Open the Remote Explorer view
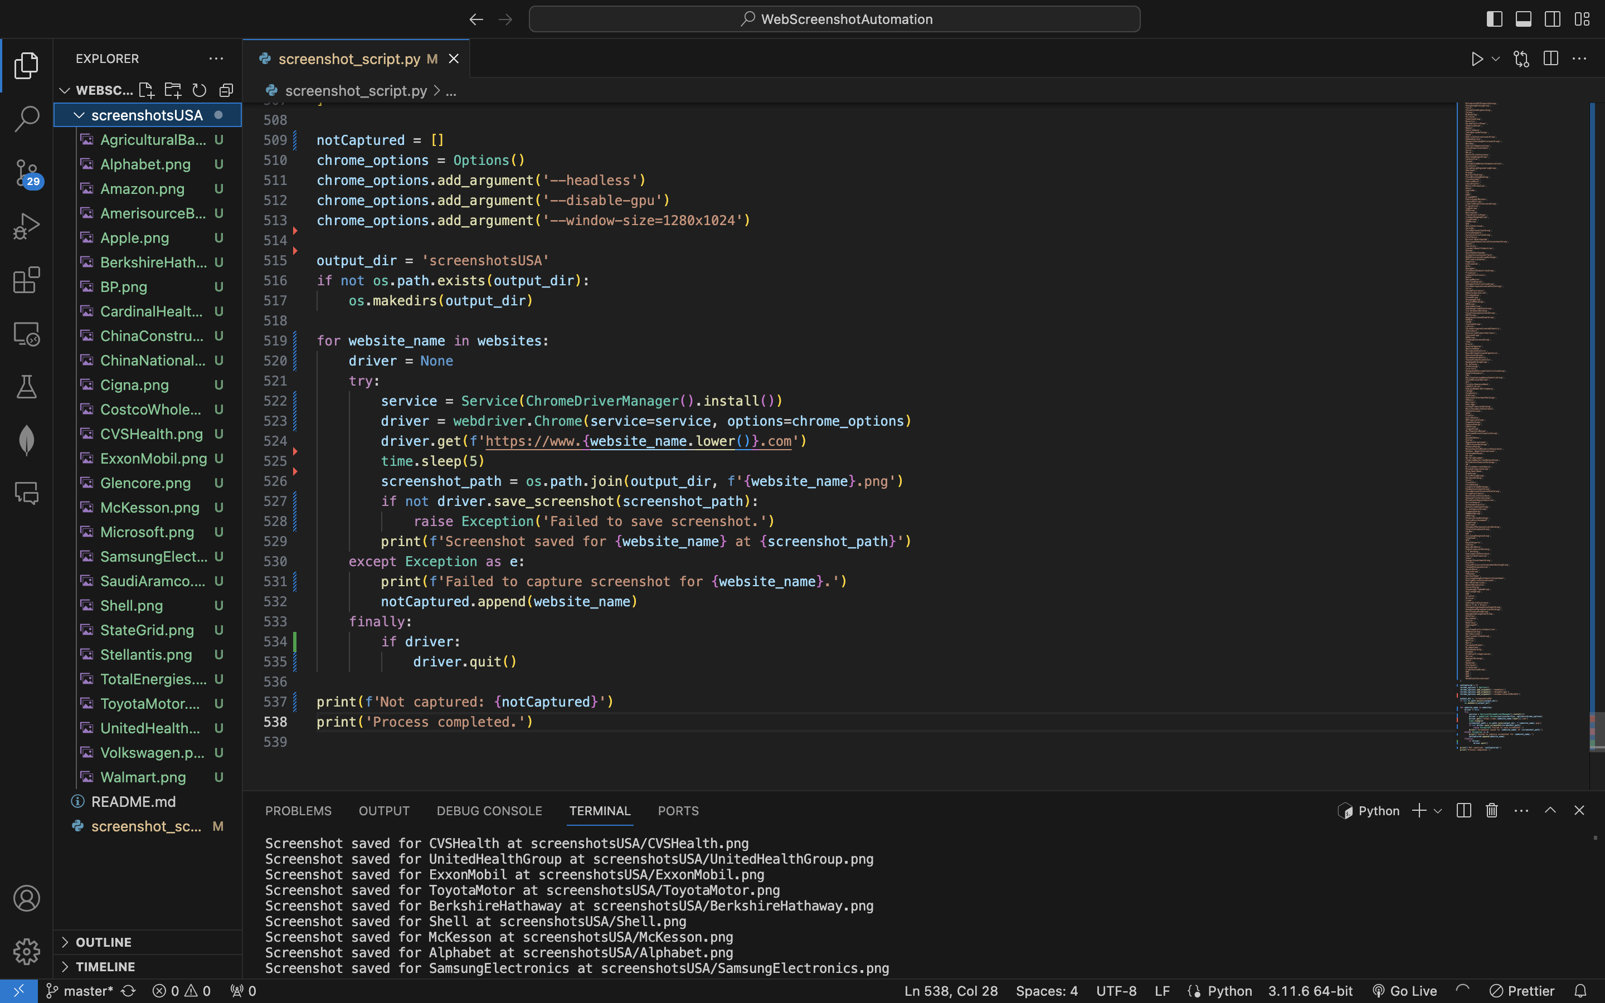This screenshot has width=1605, height=1003. pyautogui.click(x=27, y=334)
